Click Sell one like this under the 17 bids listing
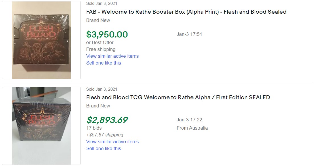 pos(103,149)
